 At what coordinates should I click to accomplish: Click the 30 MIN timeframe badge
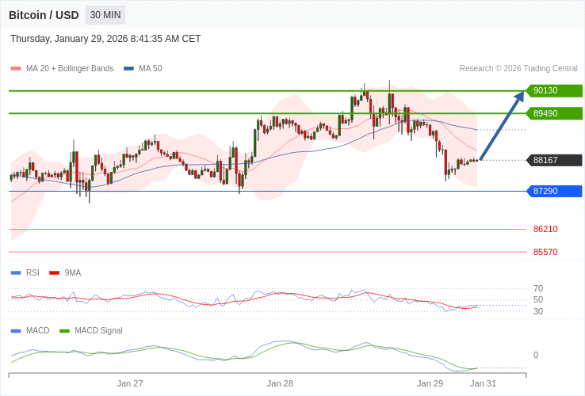(x=105, y=15)
